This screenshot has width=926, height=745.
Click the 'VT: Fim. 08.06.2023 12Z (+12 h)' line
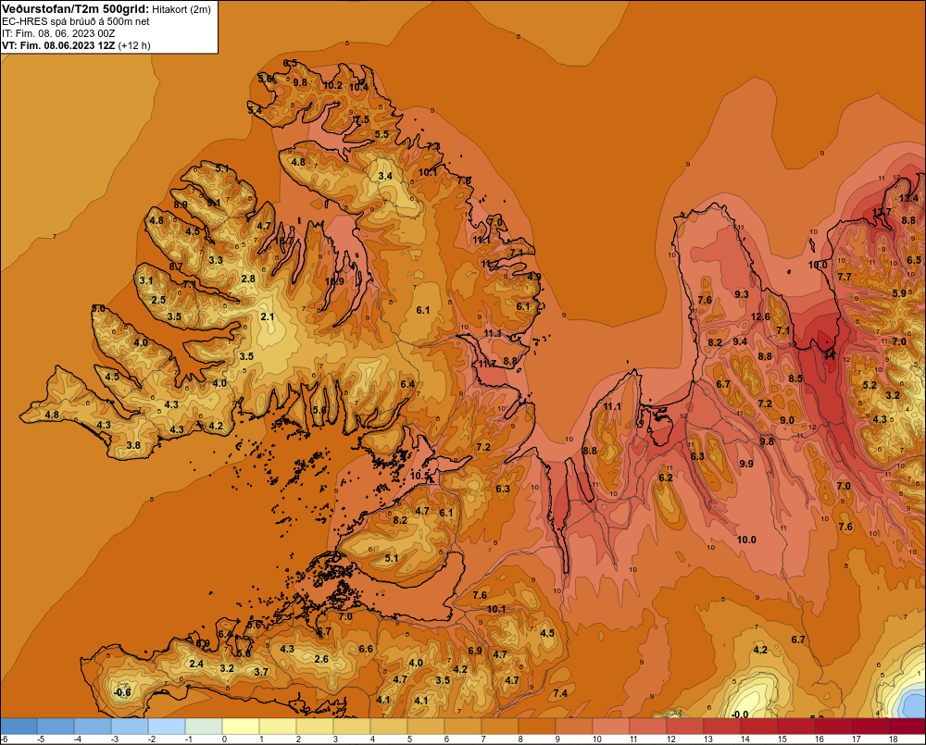76,45
